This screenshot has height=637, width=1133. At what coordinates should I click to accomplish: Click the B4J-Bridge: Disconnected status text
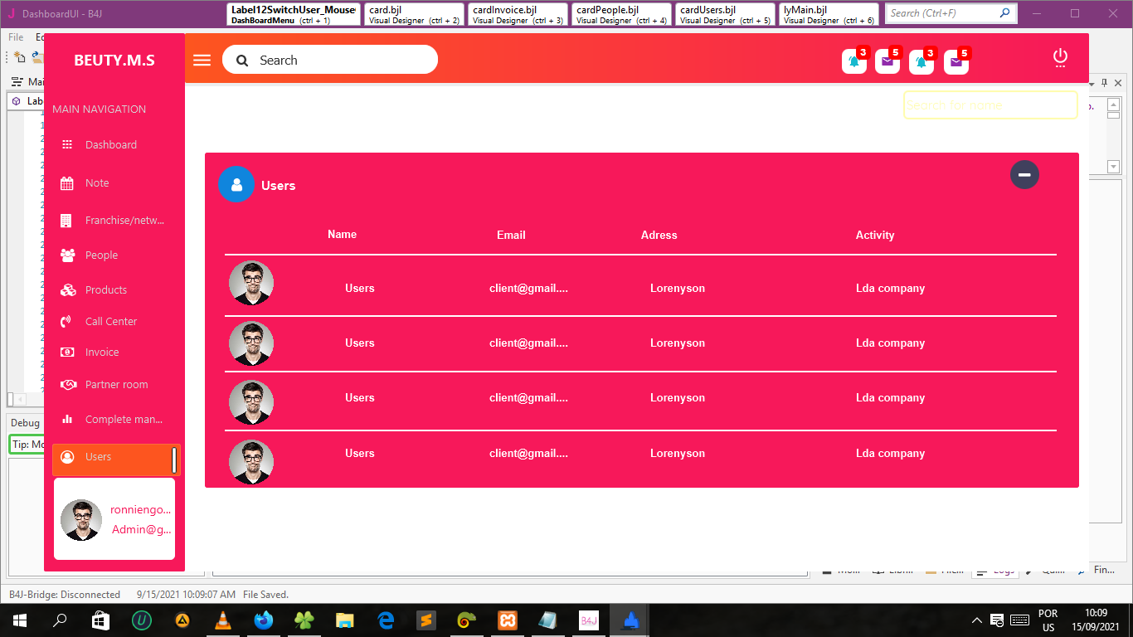point(65,595)
